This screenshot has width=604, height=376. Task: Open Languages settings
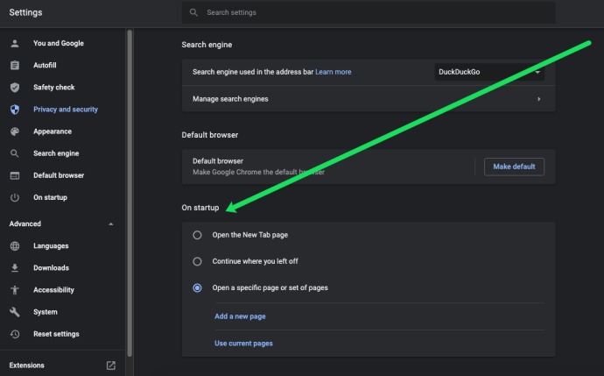click(x=51, y=246)
